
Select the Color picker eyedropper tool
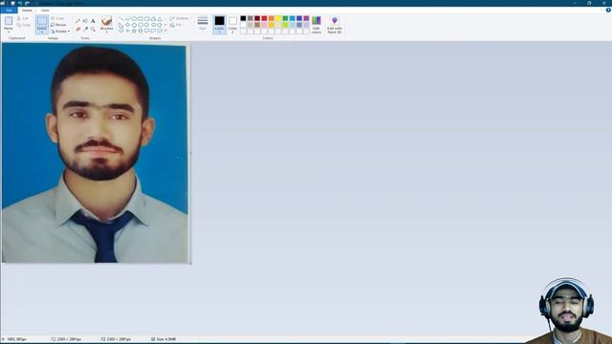(x=85, y=29)
